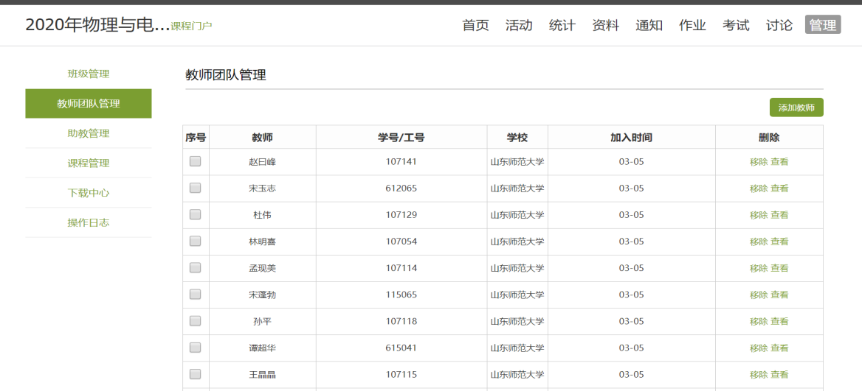
Task: Mark the checkbox beside 王晶晶
Action: point(196,374)
